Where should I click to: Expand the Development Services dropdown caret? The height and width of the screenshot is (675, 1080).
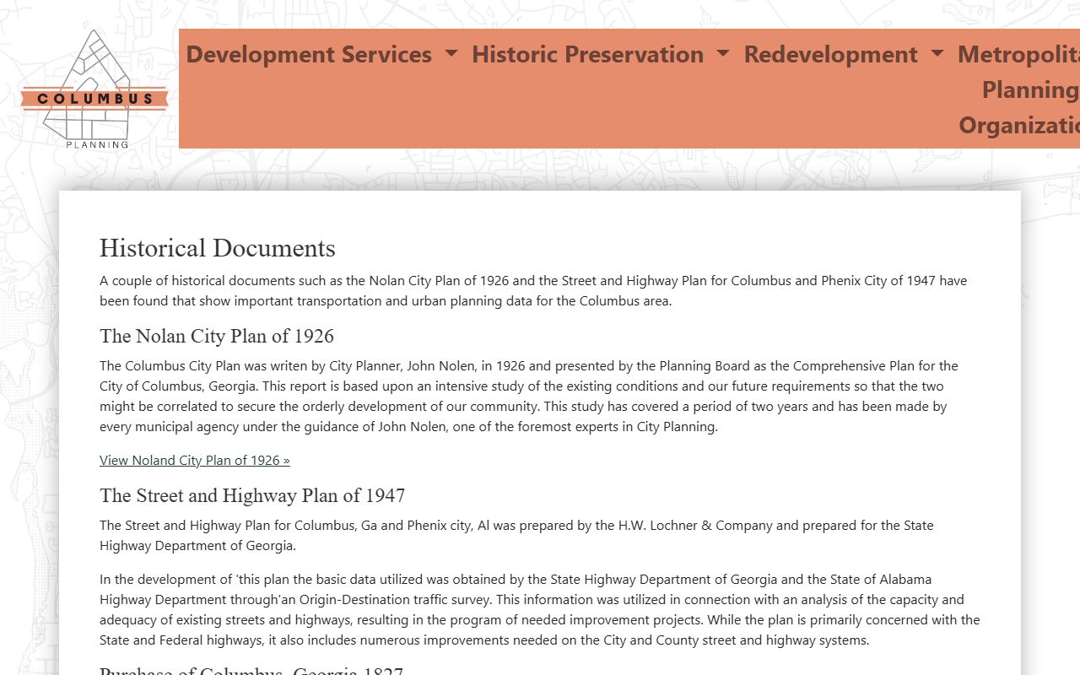point(451,54)
